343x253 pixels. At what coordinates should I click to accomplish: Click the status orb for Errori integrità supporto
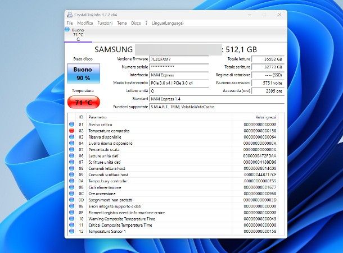pos(71,206)
